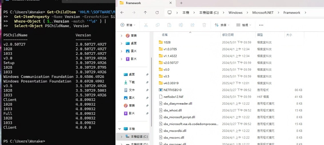The image size is (324, 145).
Task: Close the Framework tab
Action: pos(171,3)
